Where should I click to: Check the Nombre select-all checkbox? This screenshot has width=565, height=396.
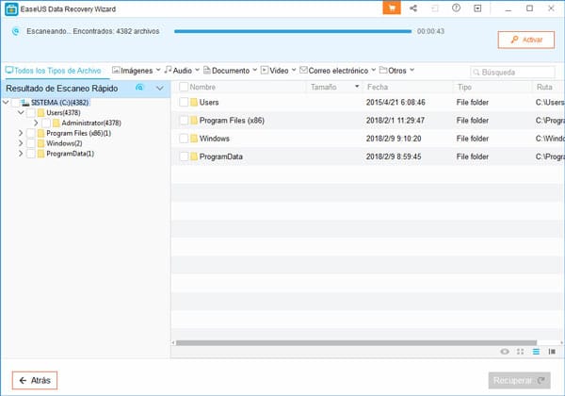pyautogui.click(x=184, y=87)
